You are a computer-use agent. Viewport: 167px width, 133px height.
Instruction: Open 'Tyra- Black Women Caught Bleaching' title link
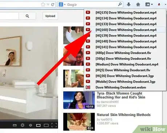click(x=121, y=95)
